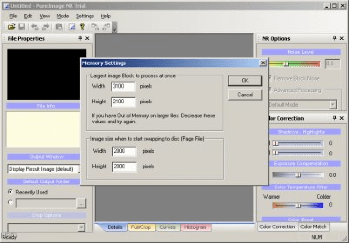The height and width of the screenshot is (243, 349).
Task: Select the custom folder radio button
Action: (x=10, y=202)
